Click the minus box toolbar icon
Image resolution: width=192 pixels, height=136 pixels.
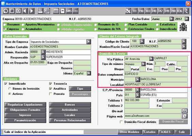coord(63,11)
